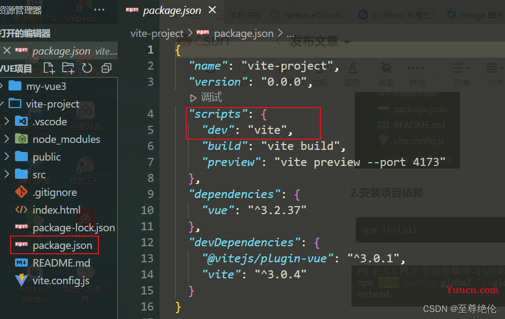Click the New Folder icon in explorer

[x=68, y=69]
